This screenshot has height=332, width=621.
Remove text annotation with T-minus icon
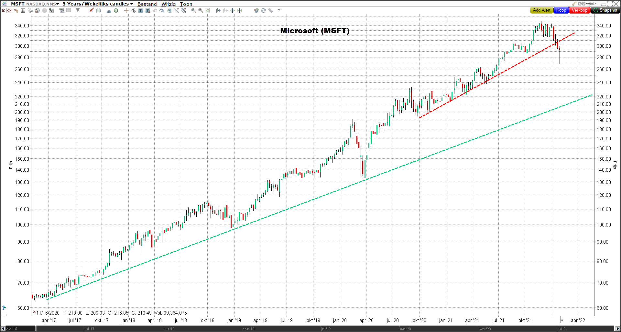pos(148,11)
